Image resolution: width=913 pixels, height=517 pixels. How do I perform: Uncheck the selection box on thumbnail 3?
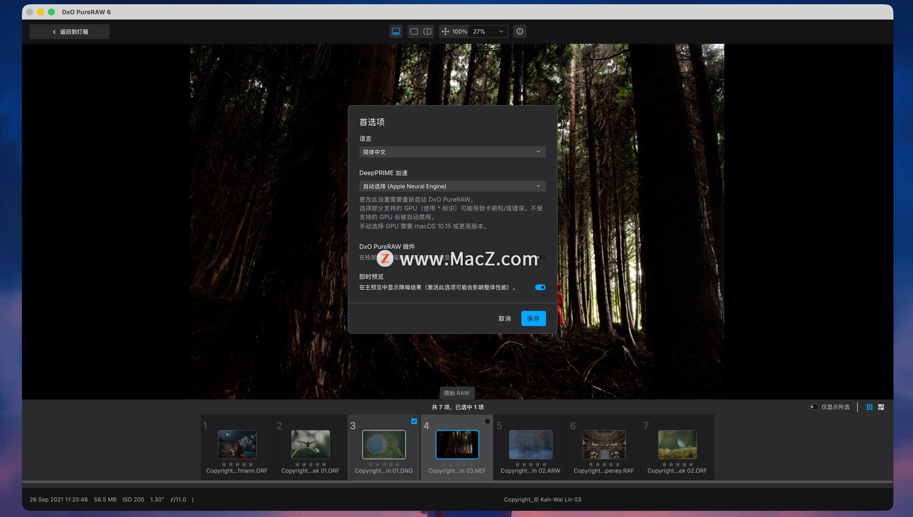point(414,421)
